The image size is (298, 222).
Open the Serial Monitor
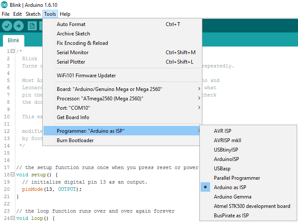click(x=73, y=53)
